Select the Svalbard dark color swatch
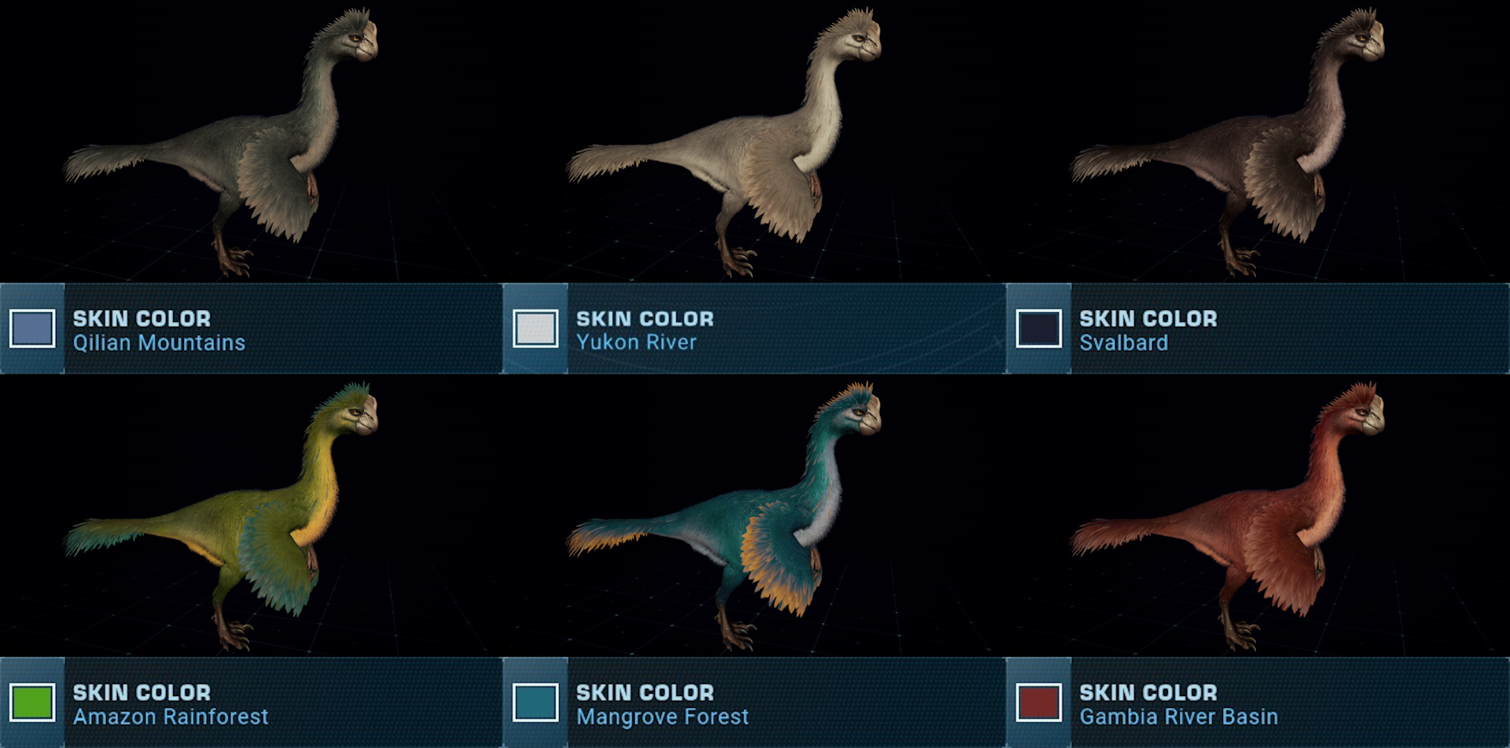The image size is (1510, 748). pyautogui.click(x=1039, y=329)
